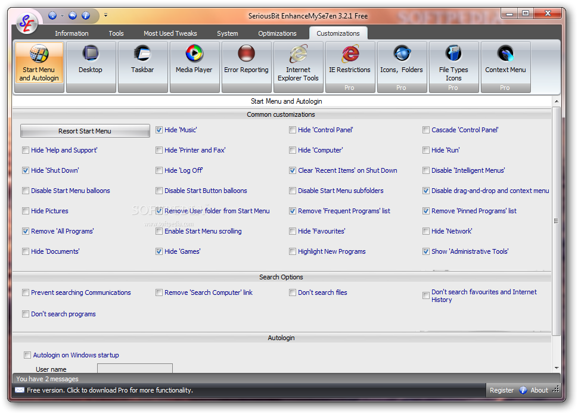Check Hide 'Network' option
Screen dimensions: 578x414
(426, 231)
